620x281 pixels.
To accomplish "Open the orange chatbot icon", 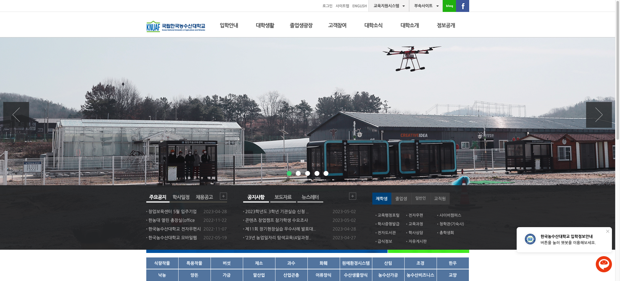I will 604,264.
